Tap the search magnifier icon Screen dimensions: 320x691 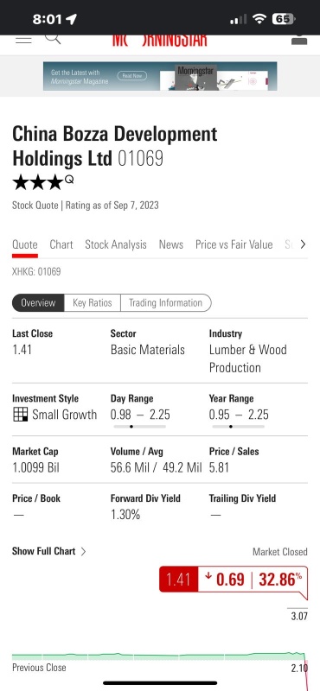(x=53, y=39)
